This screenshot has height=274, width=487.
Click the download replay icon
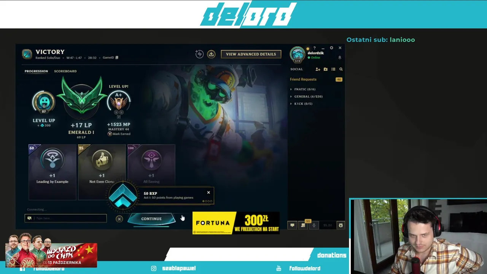[x=211, y=54]
